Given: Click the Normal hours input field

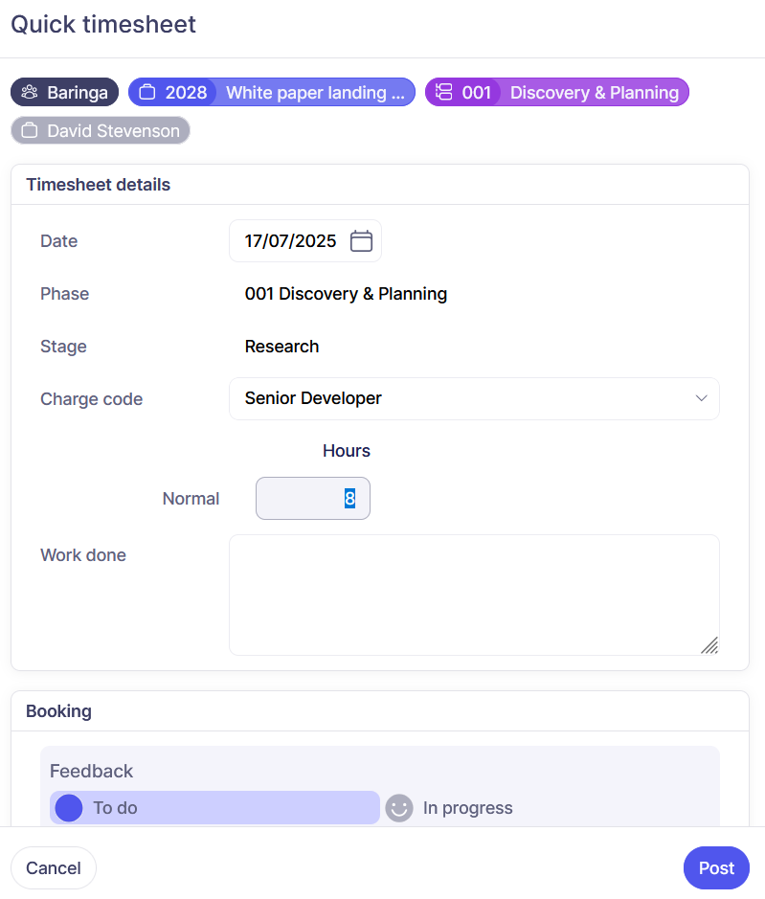Looking at the screenshot, I should point(312,499).
